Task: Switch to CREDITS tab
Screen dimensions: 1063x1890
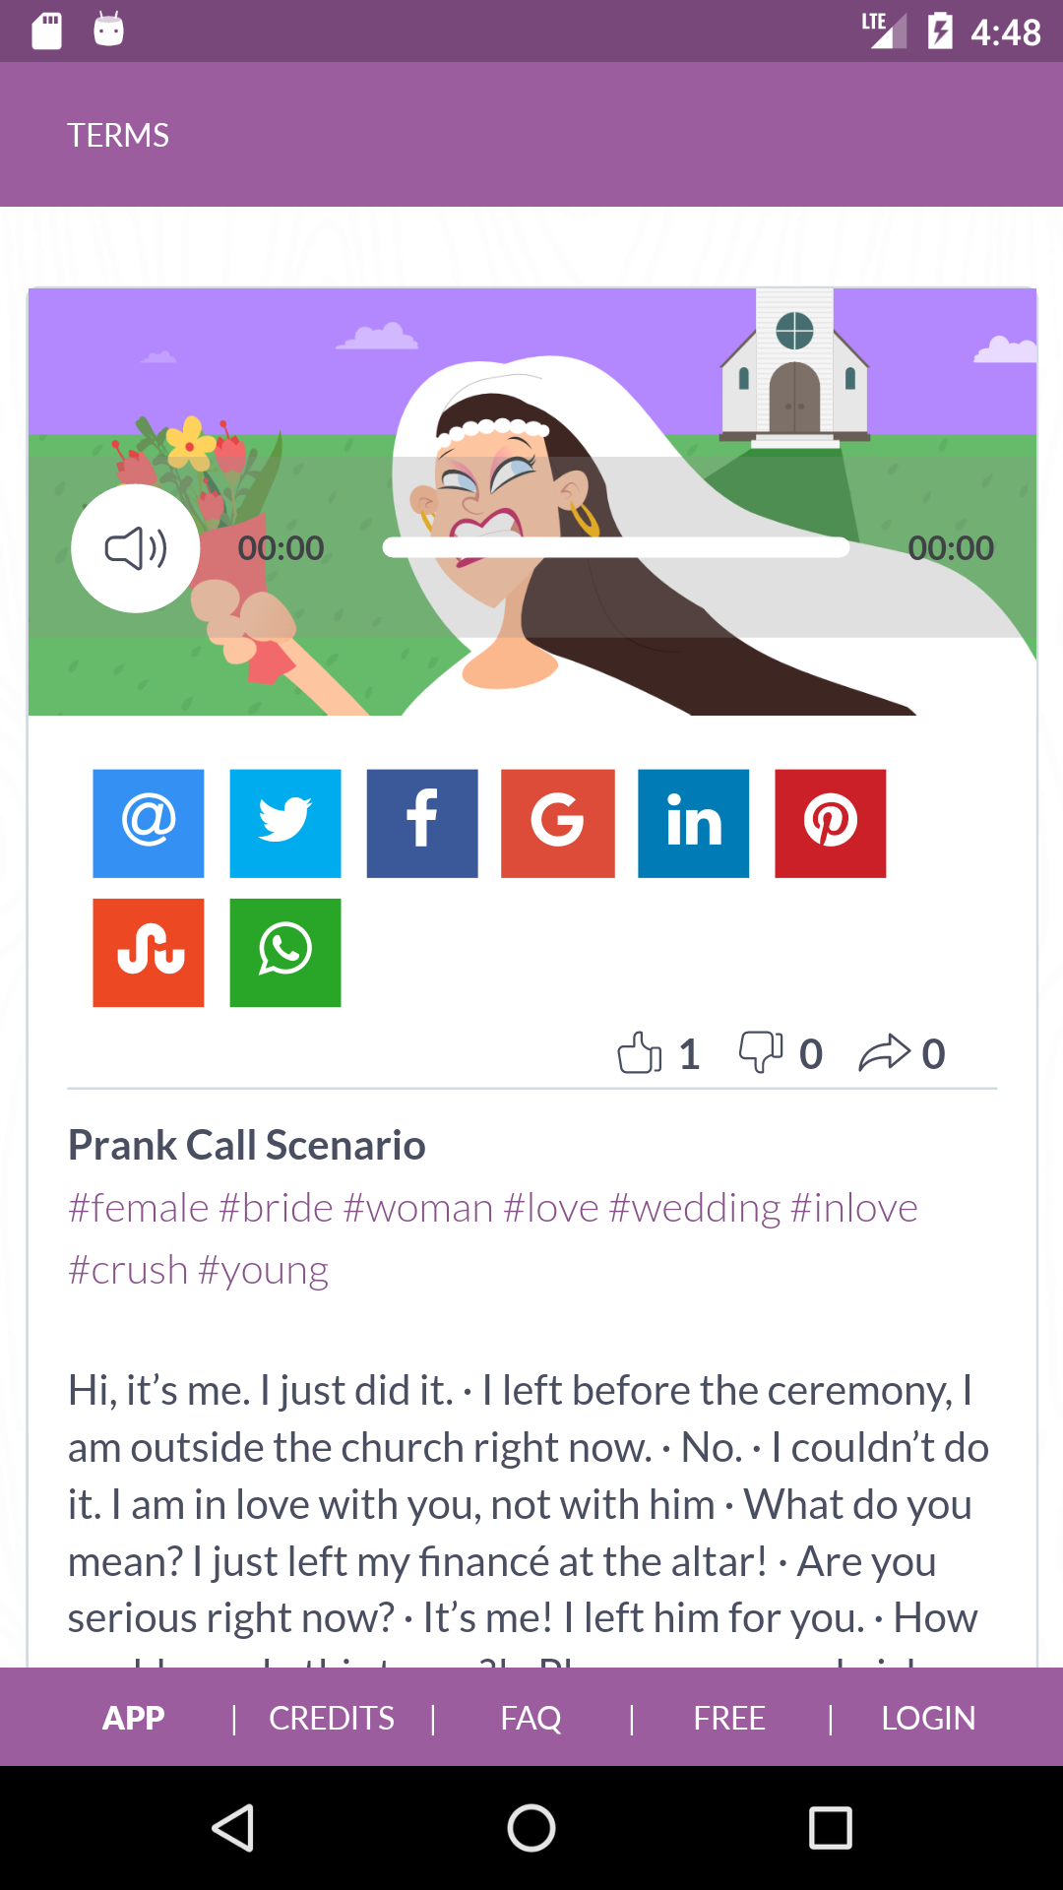Action: point(332,1718)
